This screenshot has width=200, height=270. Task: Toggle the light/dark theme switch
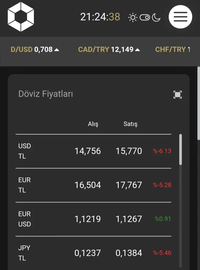coord(145,18)
